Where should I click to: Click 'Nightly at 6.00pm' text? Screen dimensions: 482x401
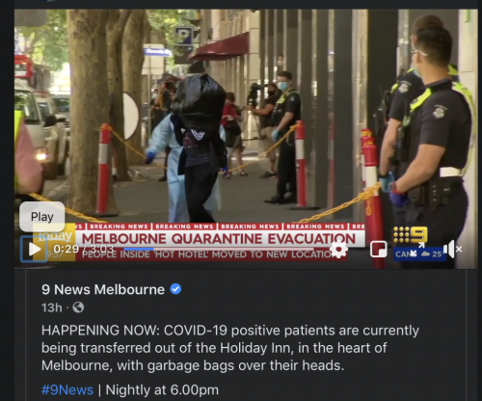point(162,390)
